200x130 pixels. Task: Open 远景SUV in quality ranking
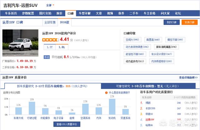[x=150, y=120]
